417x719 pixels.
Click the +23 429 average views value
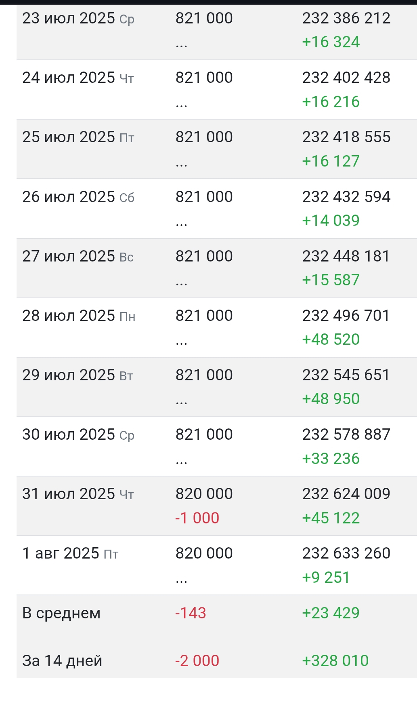coord(331,613)
